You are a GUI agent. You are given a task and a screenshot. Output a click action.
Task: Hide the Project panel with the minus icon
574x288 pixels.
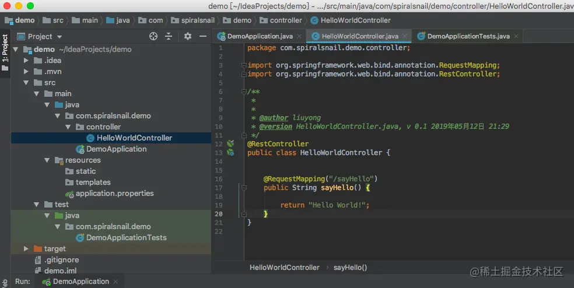203,36
